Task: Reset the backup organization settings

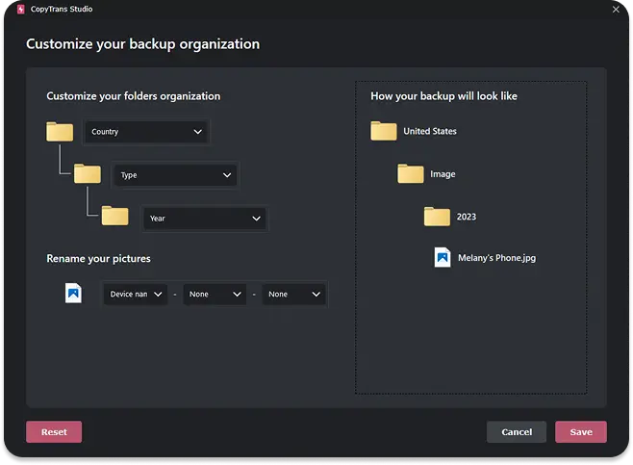Action: [x=54, y=432]
